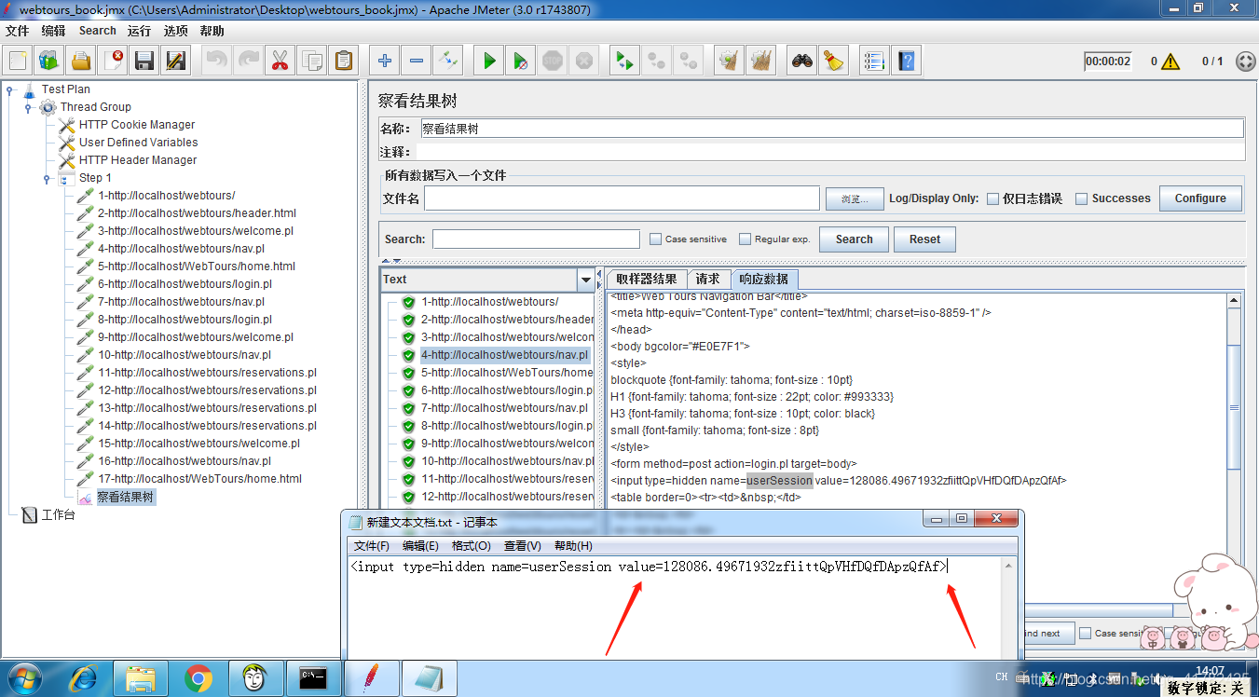The image size is (1259, 697).
Task: Click the Copy toolbar icon
Action: point(311,61)
